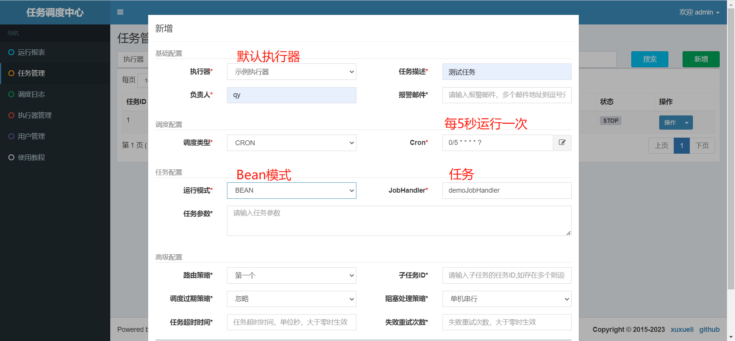The image size is (735, 341).
Task: Go to 下页 pagination button
Action: coord(702,146)
